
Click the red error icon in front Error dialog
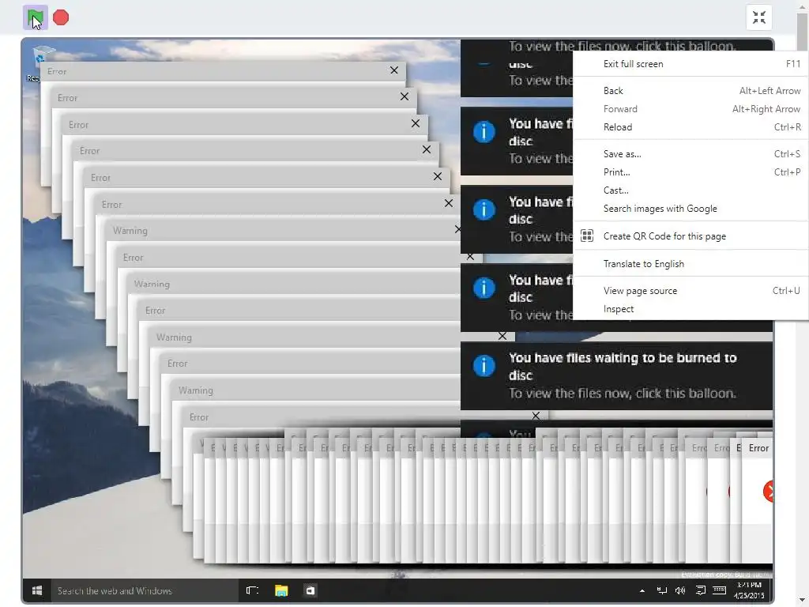769,491
